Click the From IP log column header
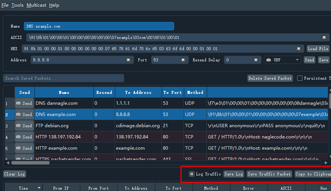The height and width of the screenshot is (191, 331). point(61,188)
